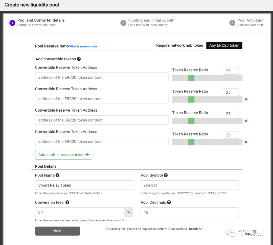The width and height of the screenshot is (273, 245).
Task: Click the fourth token reserve ratio slider
Action: [207, 142]
